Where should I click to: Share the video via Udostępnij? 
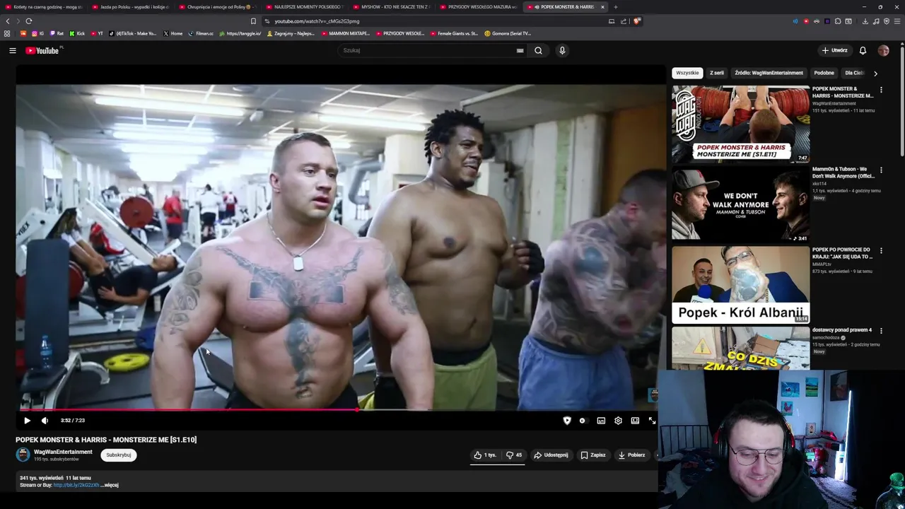click(551, 455)
